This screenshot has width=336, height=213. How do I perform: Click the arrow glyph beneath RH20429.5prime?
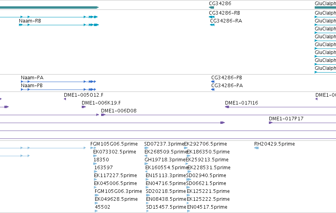256,148
